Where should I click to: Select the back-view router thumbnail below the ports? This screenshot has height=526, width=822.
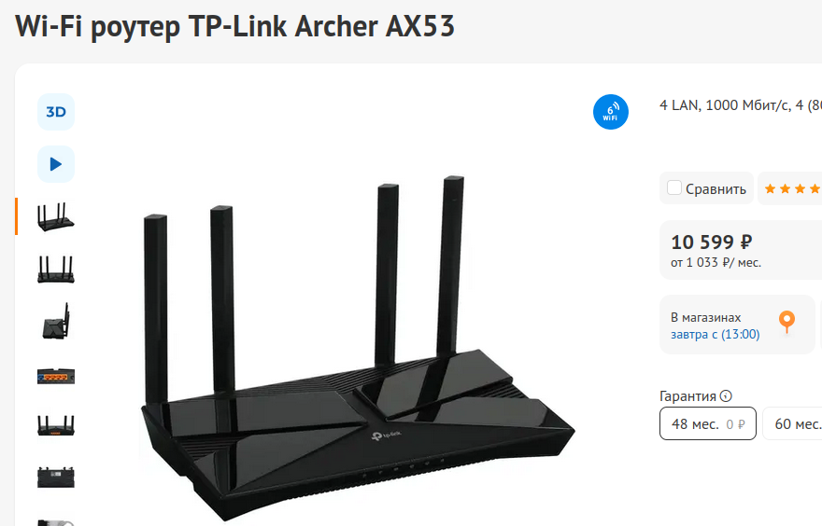[56, 425]
